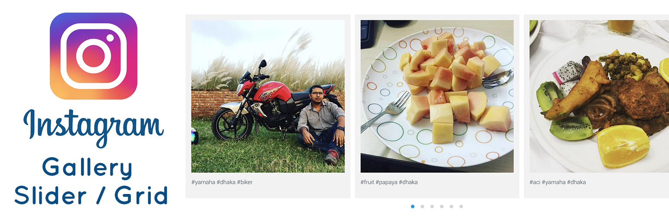The width and height of the screenshot is (669, 216).
Task: Go to the second slide pagination dot
Action: 422,206
